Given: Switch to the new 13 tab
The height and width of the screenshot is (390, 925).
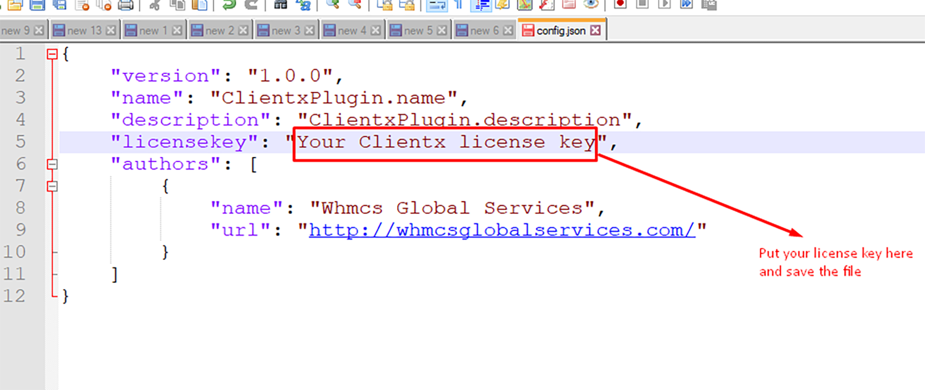Looking at the screenshot, I should tap(84, 30).
